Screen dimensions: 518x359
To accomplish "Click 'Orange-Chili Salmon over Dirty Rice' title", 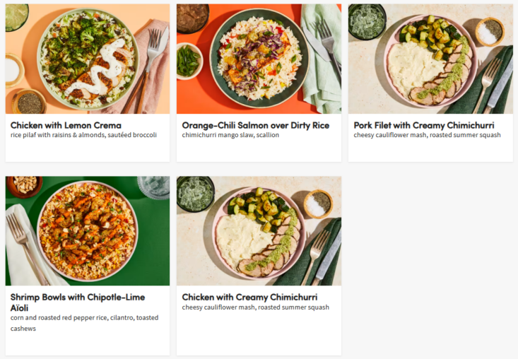I will pos(255,125).
